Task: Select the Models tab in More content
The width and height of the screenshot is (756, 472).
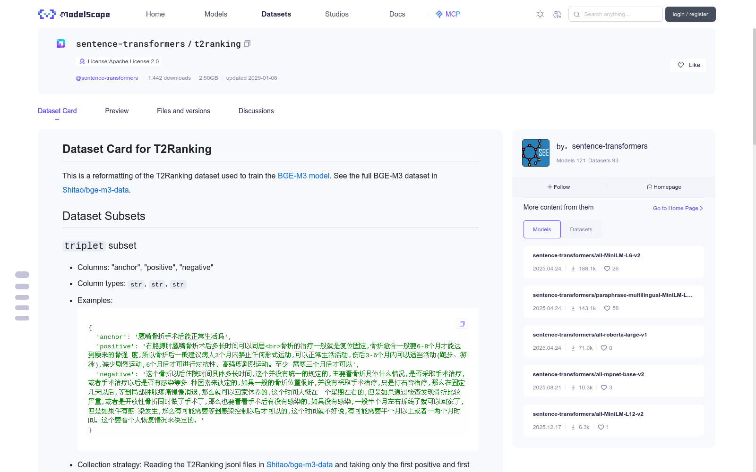Action: coord(542,229)
